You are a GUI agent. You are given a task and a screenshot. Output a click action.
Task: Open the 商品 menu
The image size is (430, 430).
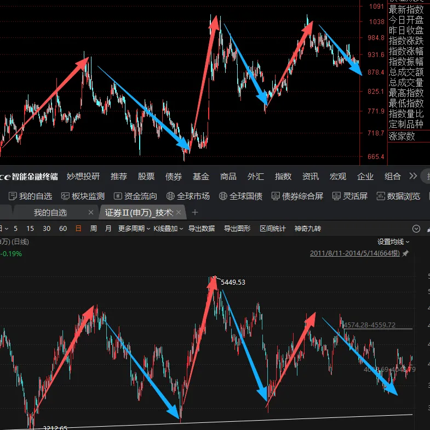click(x=228, y=176)
